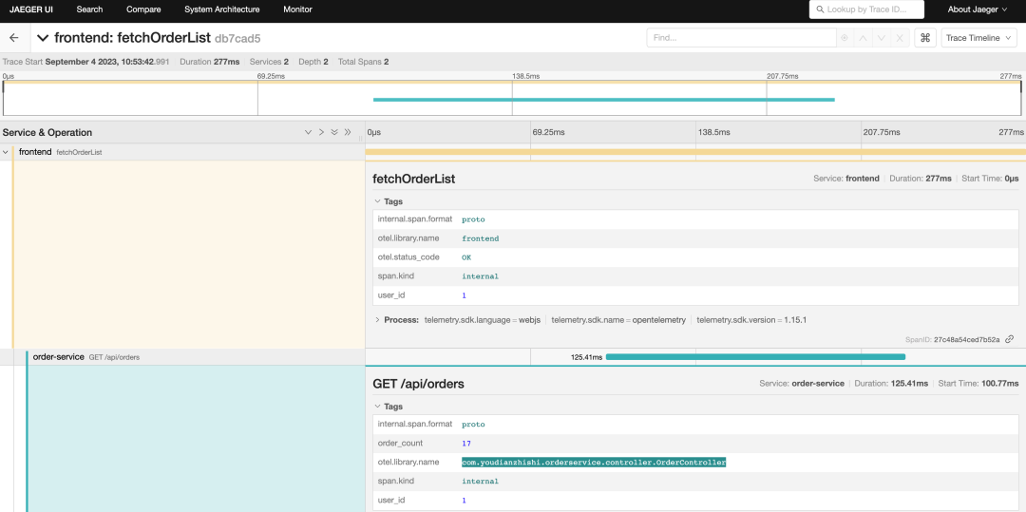Open the Search tab in navbar
This screenshot has width=1026, height=512.
89,9
